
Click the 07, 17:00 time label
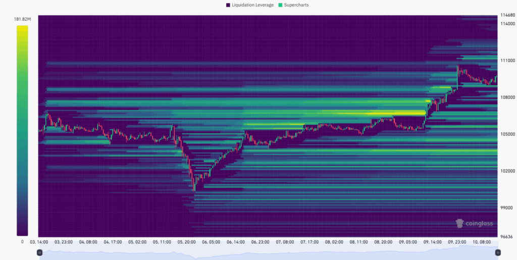pyautogui.click(x=309, y=242)
